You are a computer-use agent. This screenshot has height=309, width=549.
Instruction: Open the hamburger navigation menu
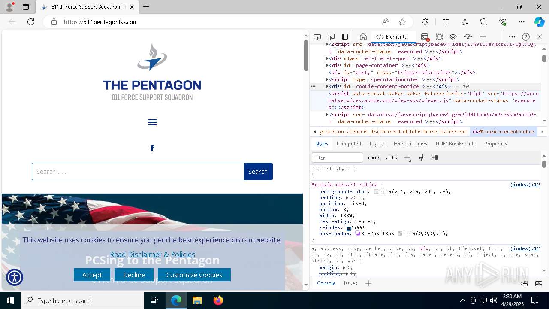[152, 122]
